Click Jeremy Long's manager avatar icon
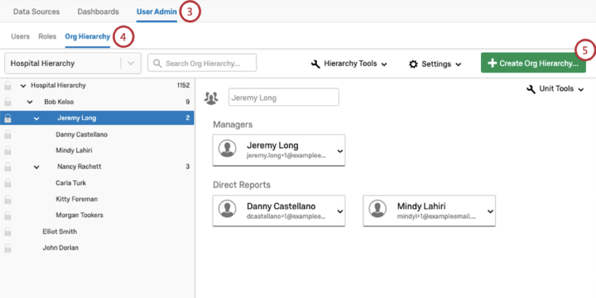596x298 pixels. [227, 149]
